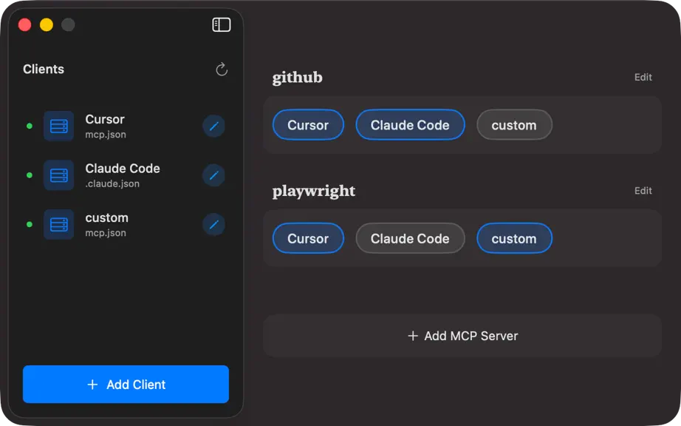The width and height of the screenshot is (681, 426).
Task: Enable playwright for Claude Code
Action: [x=410, y=238]
